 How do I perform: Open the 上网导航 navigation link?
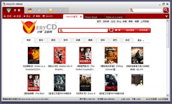(145, 21)
